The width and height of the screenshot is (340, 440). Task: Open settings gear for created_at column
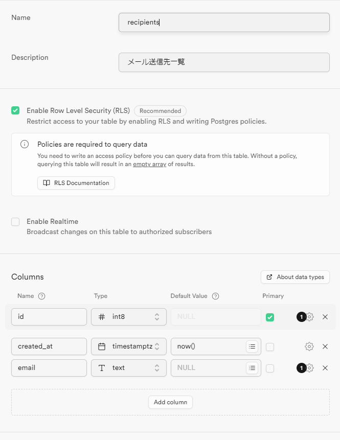(x=309, y=346)
